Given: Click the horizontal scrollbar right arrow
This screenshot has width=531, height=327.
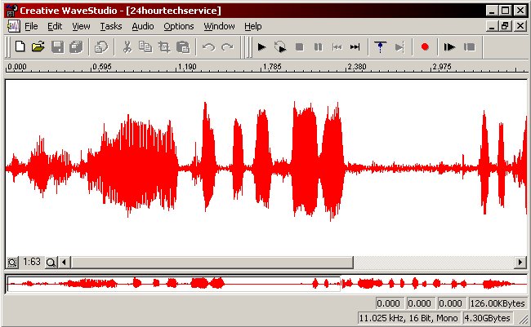Looking at the screenshot, I should [x=520, y=263].
